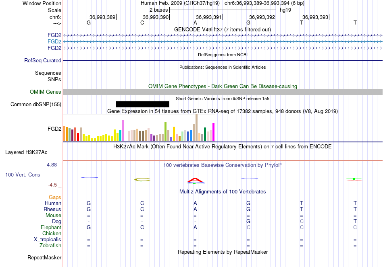Viewport: 383px width, 267px height.
Task: Click 'RefSeq genes from NCBI' track title
Action: [223, 55]
